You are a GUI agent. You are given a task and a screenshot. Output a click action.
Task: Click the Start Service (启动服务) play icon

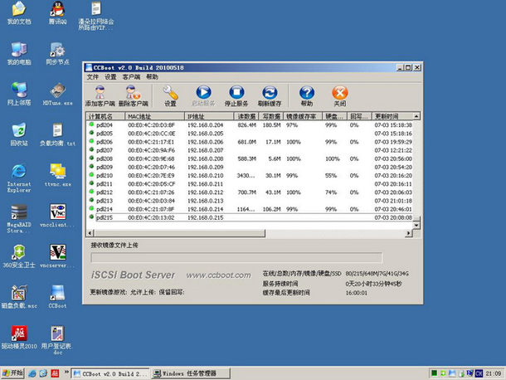203,96
